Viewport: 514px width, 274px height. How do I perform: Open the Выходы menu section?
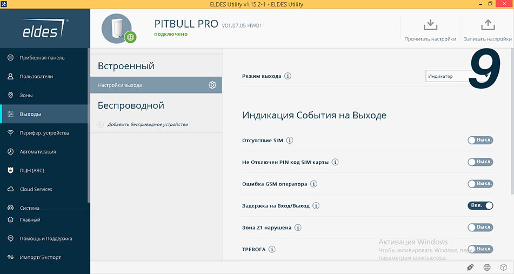[44, 114]
